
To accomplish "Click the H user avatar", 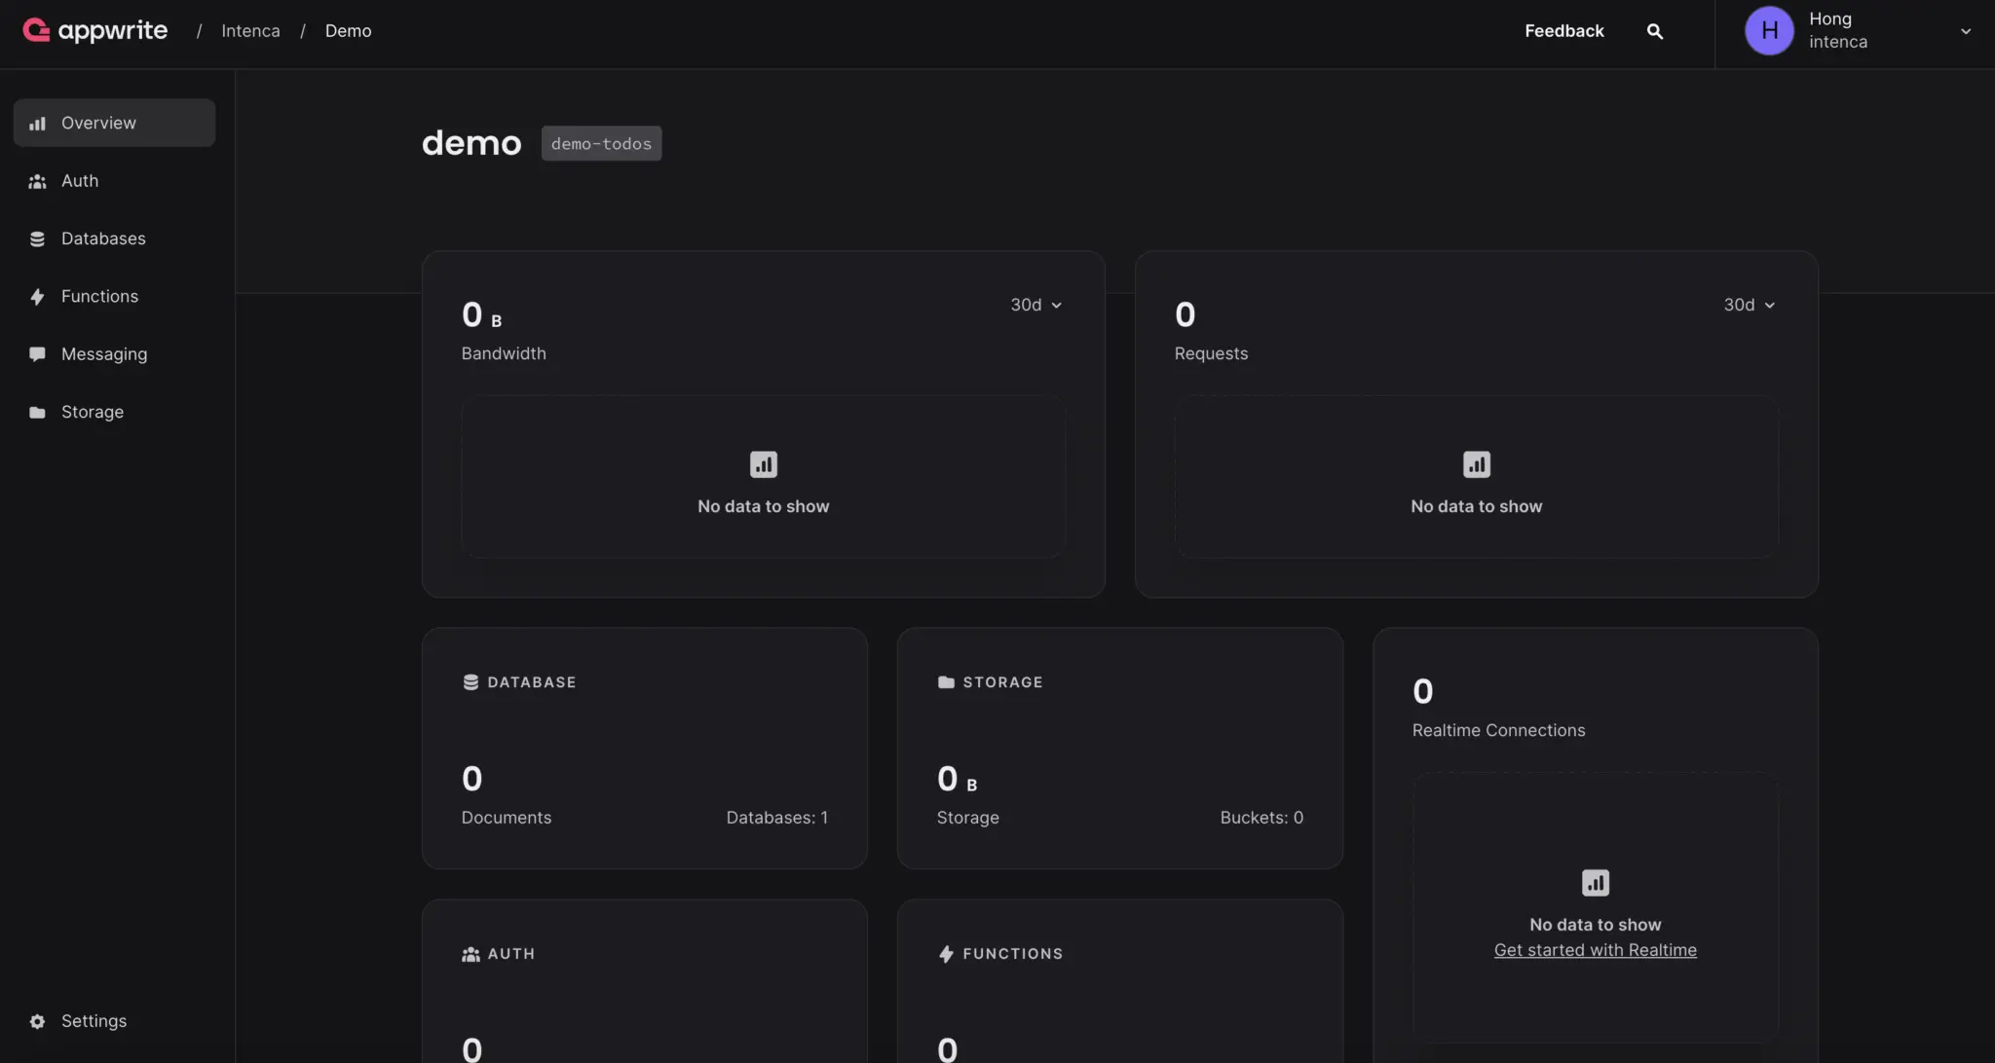I will tap(1769, 31).
